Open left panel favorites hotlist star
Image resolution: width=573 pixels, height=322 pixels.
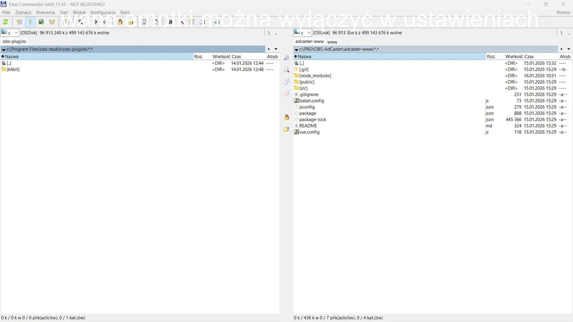pos(269,49)
